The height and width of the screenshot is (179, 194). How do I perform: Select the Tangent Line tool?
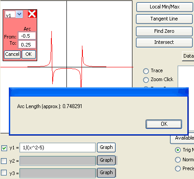pyautogui.click(x=164, y=19)
